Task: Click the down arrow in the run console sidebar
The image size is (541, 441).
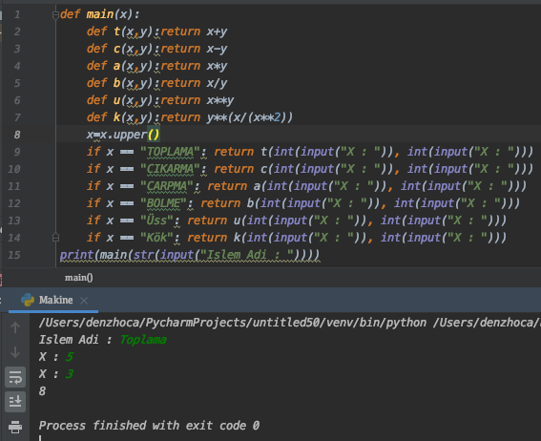Action: (x=15, y=352)
